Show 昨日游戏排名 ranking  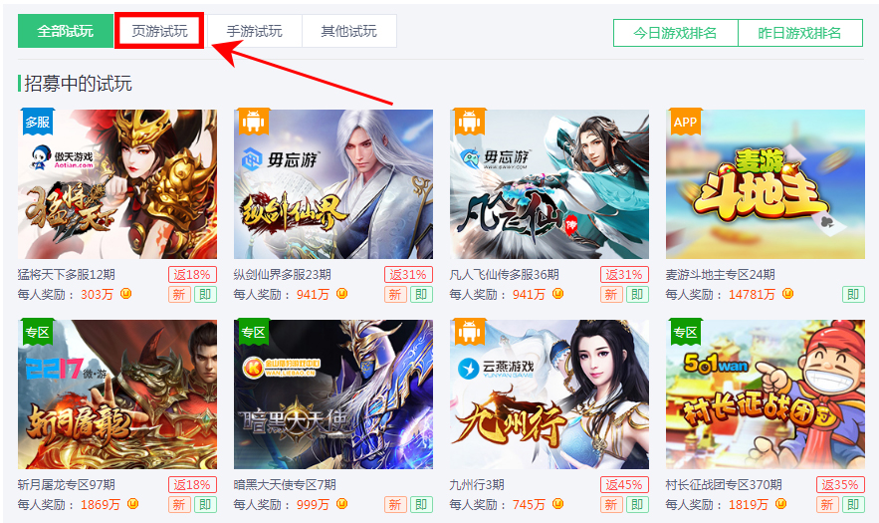click(800, 33)
